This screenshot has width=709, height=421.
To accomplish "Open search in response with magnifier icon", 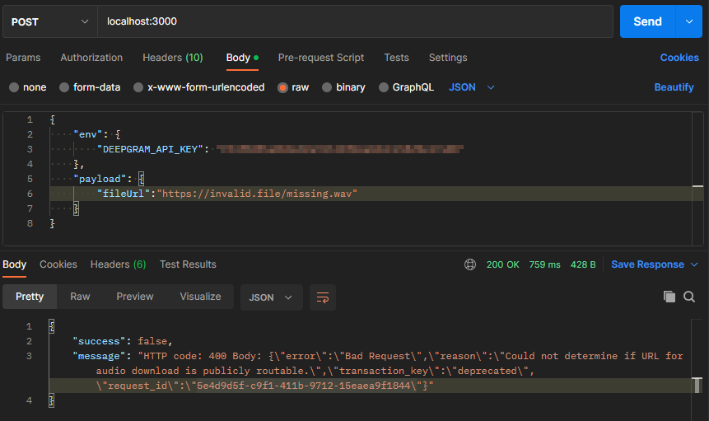I will point(689,297).
